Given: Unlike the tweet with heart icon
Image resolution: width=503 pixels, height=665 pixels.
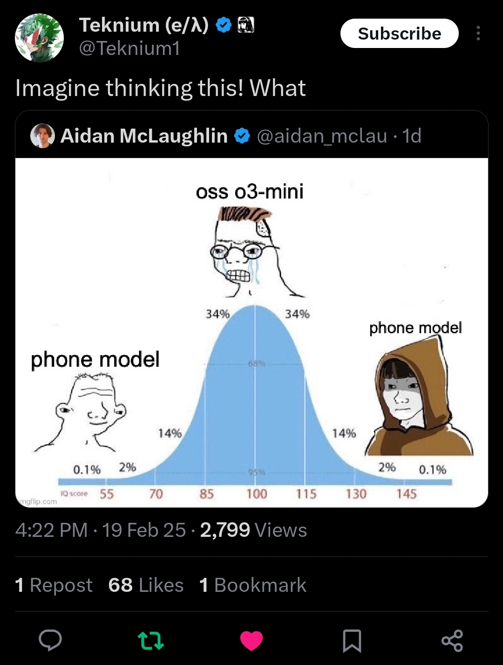Looking at the screenshot, I should (x=251, y=640).
